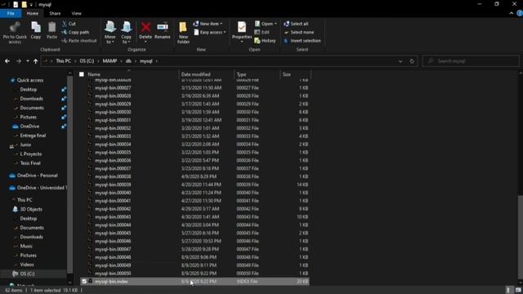
Task: Click Invert selection in ribbon
Action: (x=302, y=41)
